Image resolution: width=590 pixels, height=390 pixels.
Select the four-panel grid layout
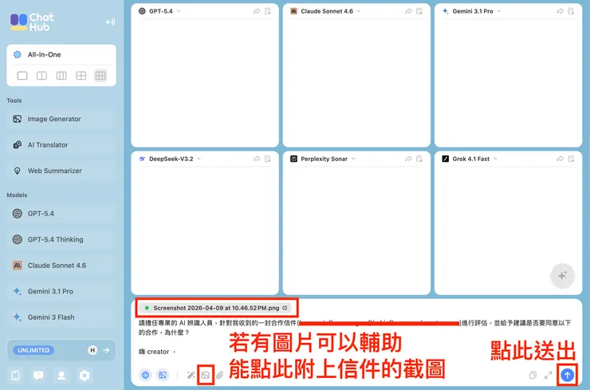click(x=81, y=76)
